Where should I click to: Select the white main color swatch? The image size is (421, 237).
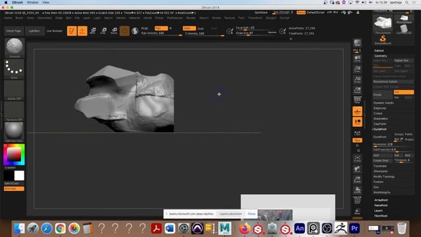tap(19, 176)
